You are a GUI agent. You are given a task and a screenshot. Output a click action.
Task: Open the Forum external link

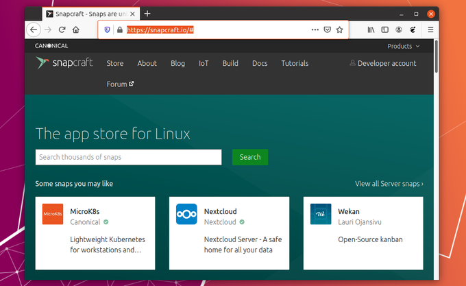click(x=120, y=84)
